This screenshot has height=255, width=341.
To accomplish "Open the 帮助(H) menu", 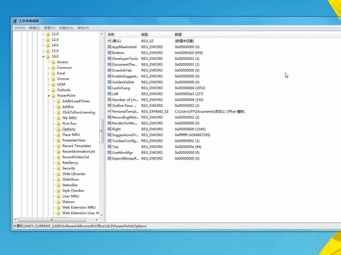I will pyautogui.click(x=83, y=28).
